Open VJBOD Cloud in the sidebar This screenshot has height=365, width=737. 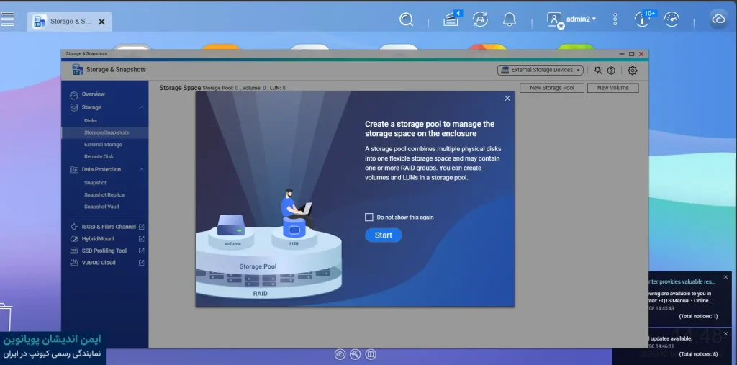click(x=99, y=263)
